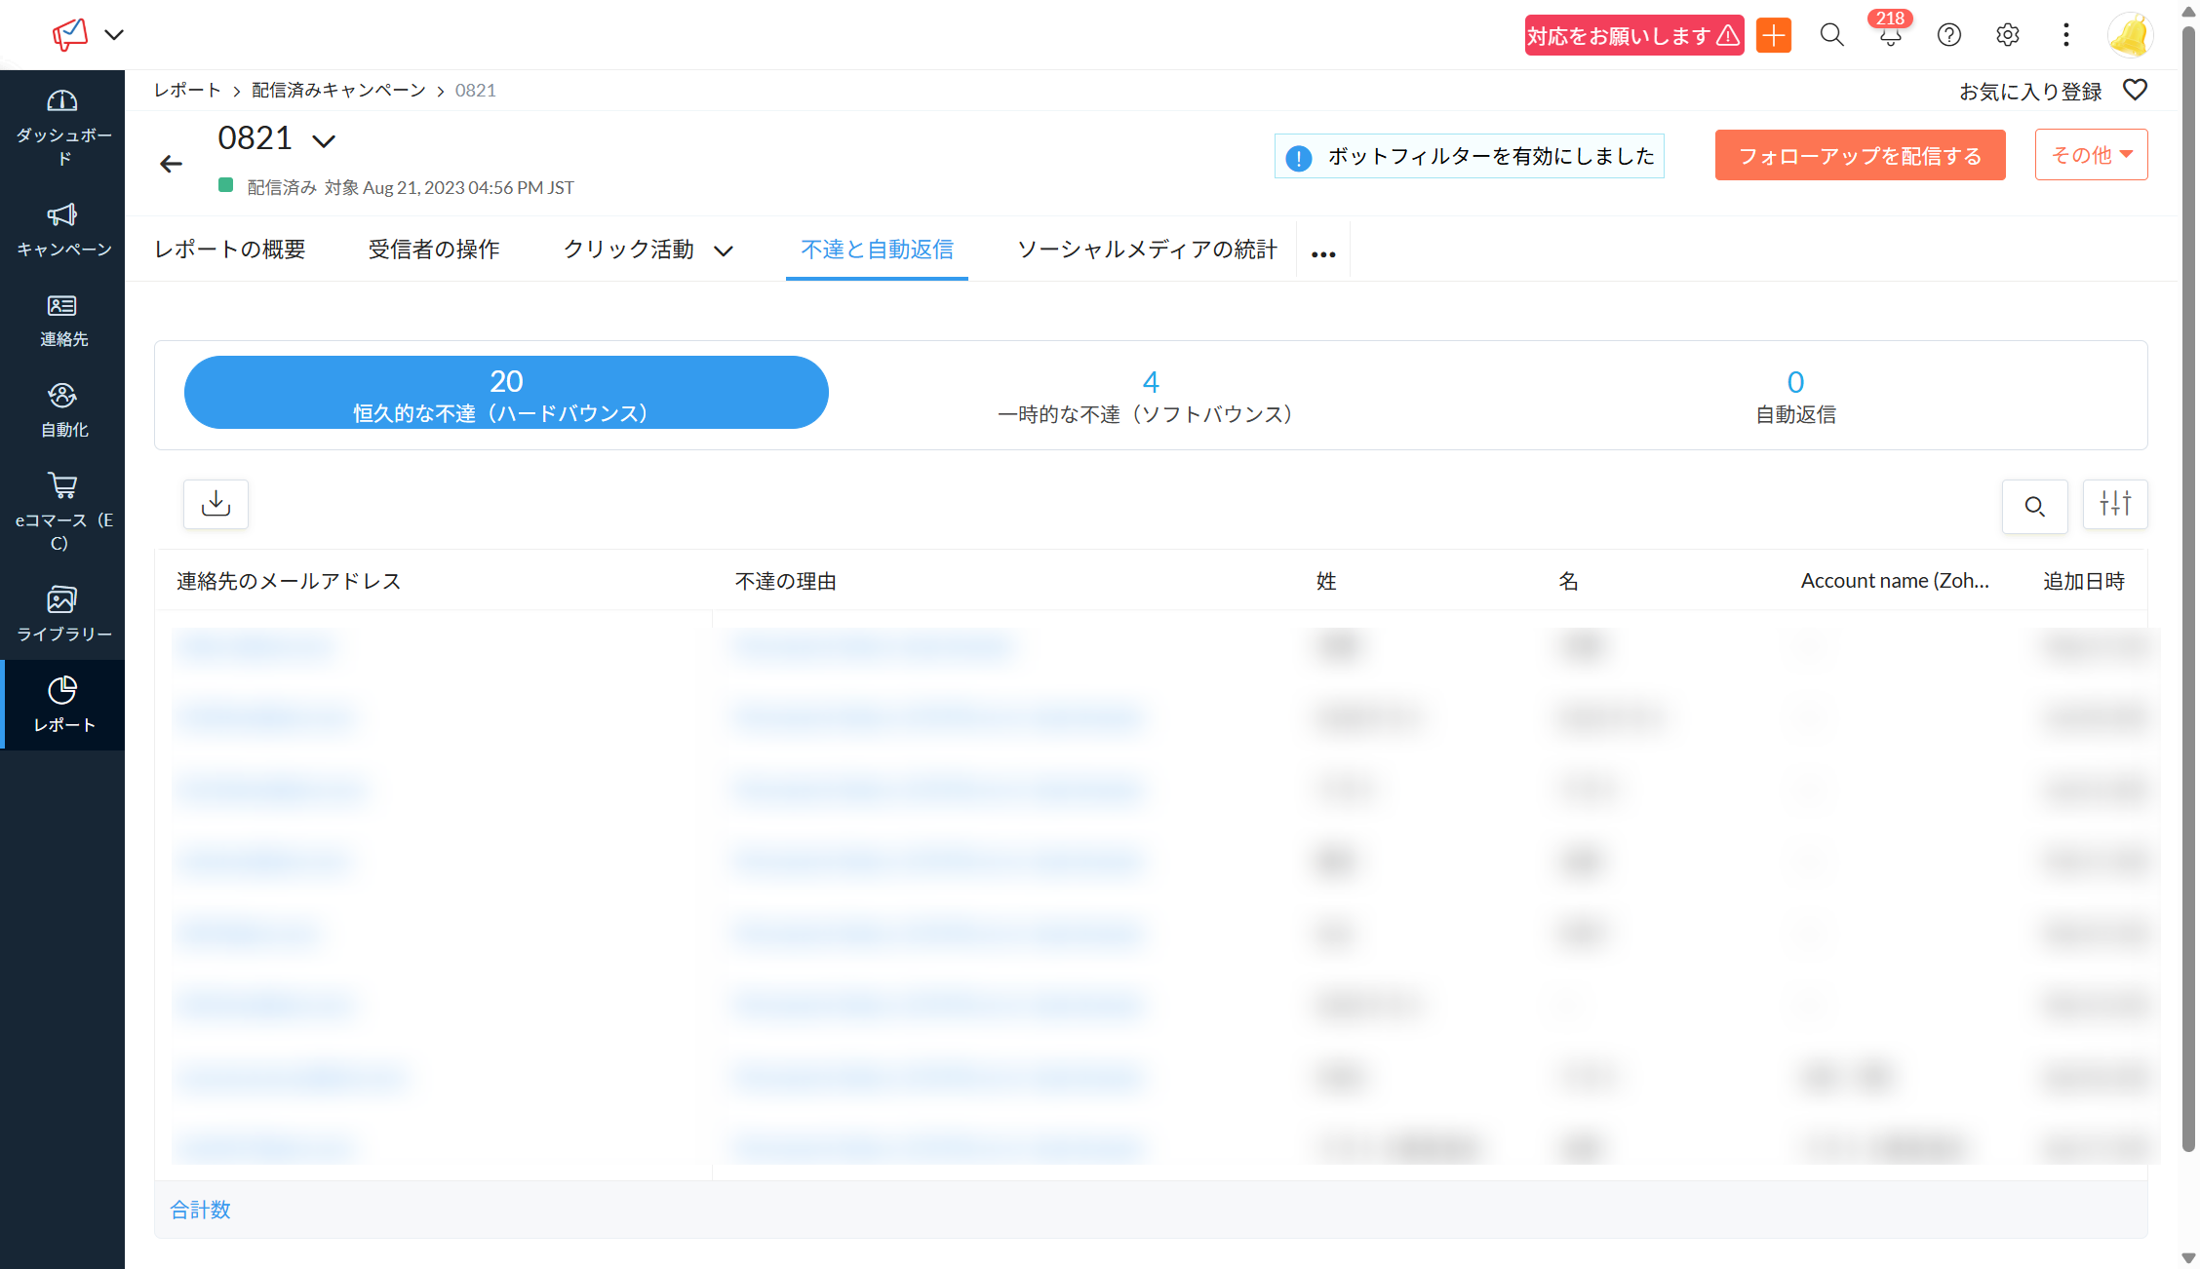Select hard bounce 20 filter pill
The image size is (2200, 1269).
click(506, 393)
